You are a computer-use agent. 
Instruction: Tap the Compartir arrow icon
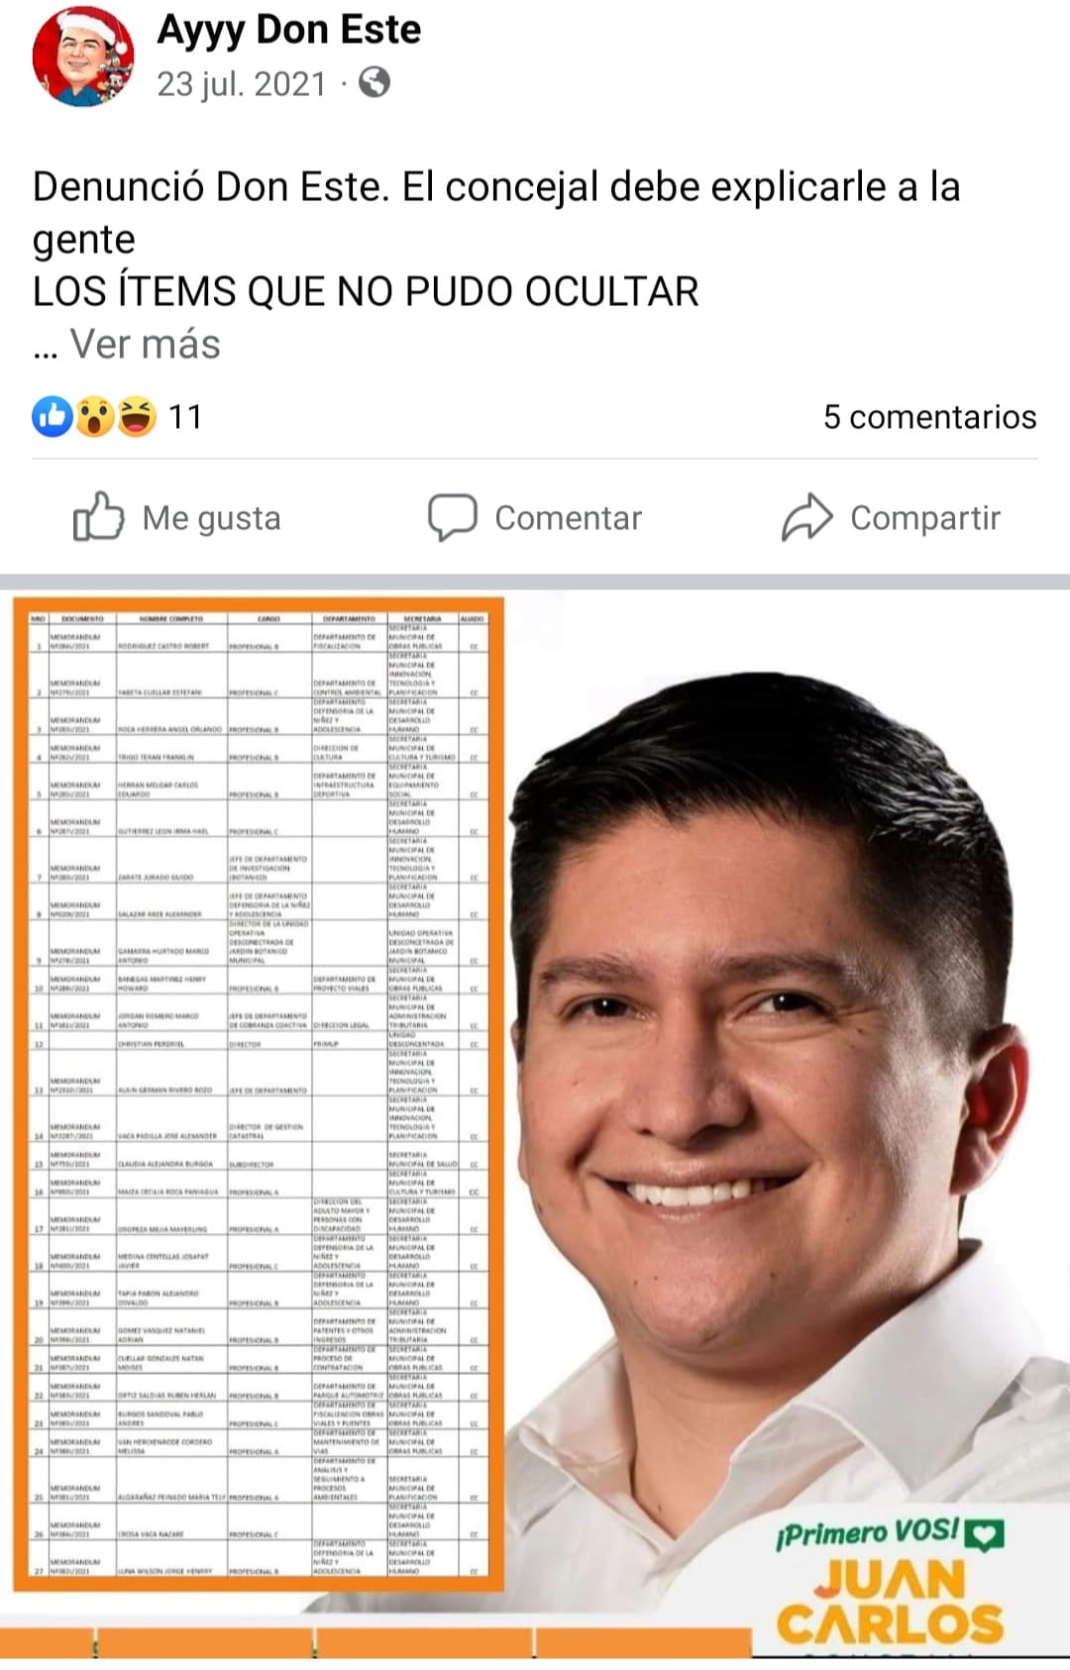click(807, 516)
